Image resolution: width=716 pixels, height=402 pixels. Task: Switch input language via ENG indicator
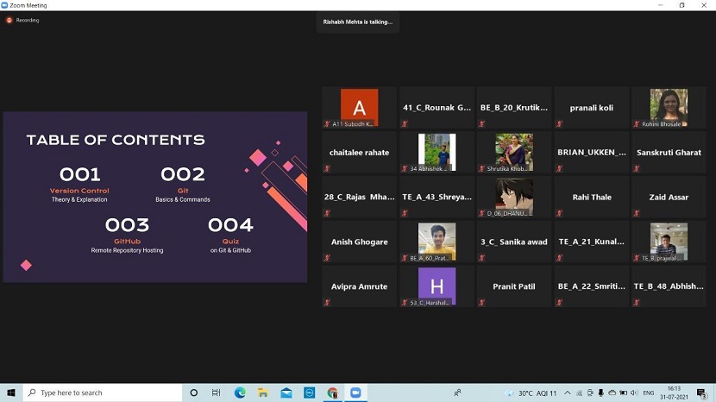coord(649,393)
